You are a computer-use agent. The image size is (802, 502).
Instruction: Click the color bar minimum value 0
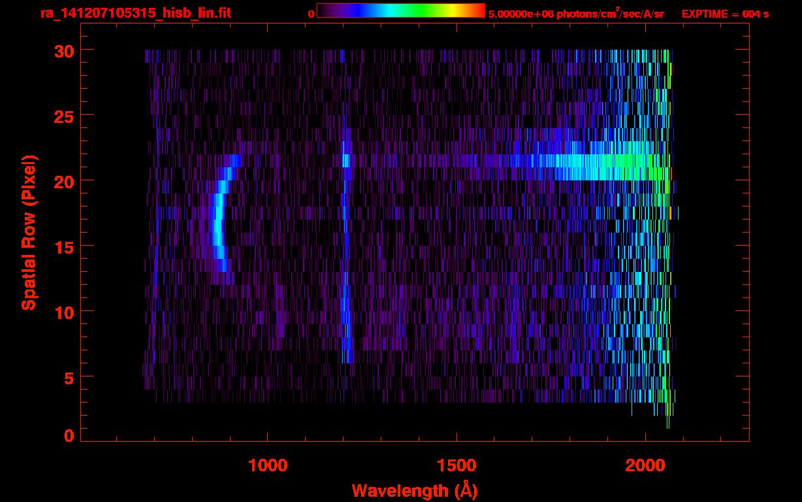pyautogui.click(x=312, y=14)
